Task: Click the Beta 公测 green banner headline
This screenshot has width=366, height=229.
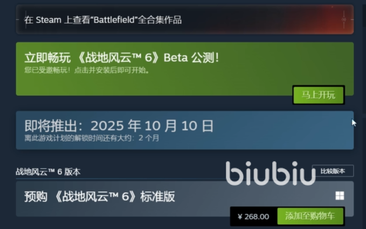Action: (x=122, y=58)
